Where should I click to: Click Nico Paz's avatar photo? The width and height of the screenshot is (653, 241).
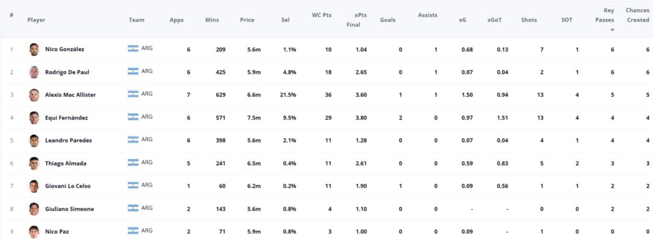point(34,232)
